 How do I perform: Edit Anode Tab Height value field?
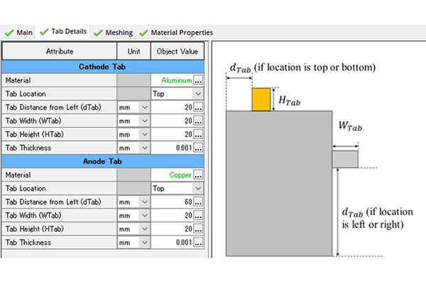tap(173, 229)
